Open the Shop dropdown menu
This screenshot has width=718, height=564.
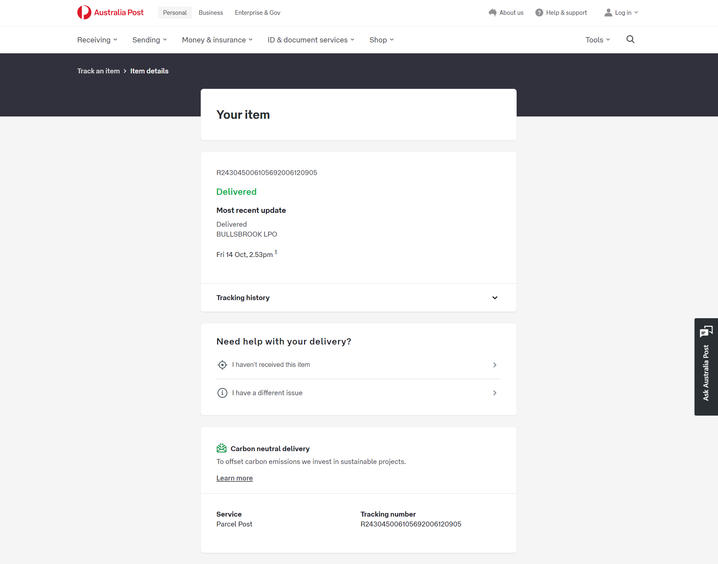tap(381, 40)
